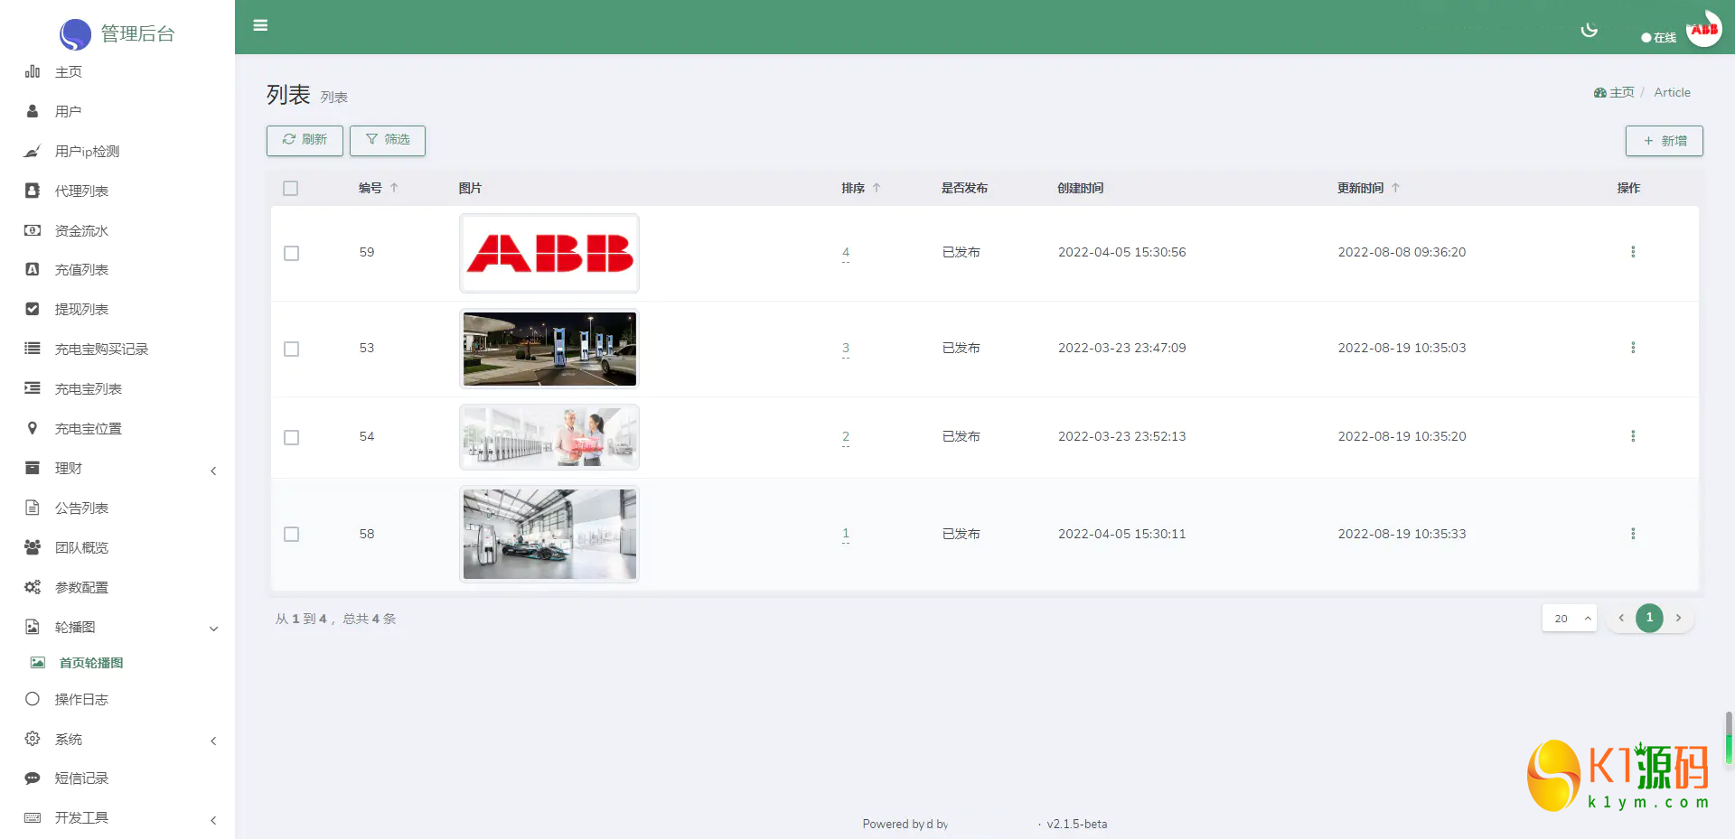
Task: Click the 新增 add button
Action: 1664,141
